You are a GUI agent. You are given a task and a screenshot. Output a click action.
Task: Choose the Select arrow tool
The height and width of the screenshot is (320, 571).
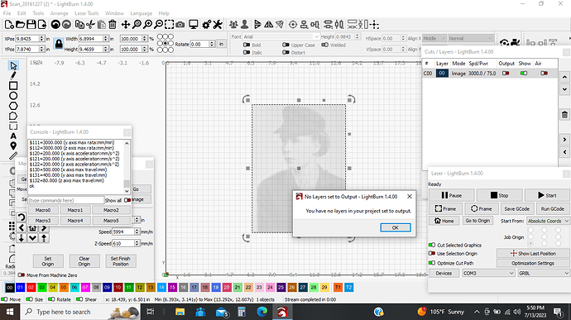pos(13,66)
